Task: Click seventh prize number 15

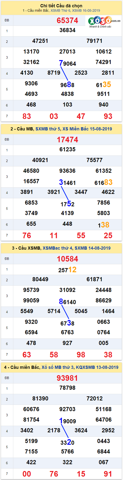Action: click(x=81, y=474)
